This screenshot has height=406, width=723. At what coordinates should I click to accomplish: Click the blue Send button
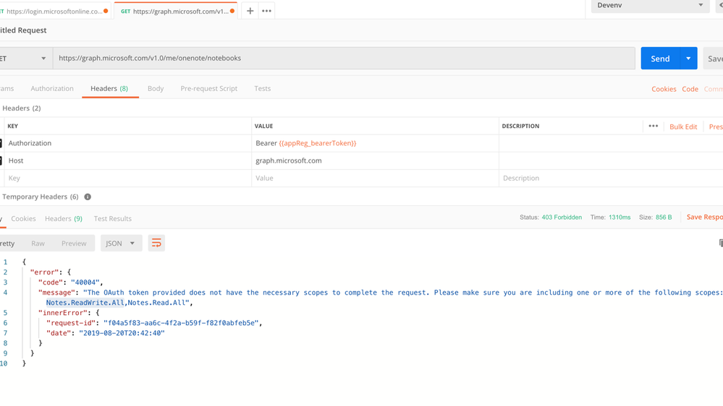point(659,59)
